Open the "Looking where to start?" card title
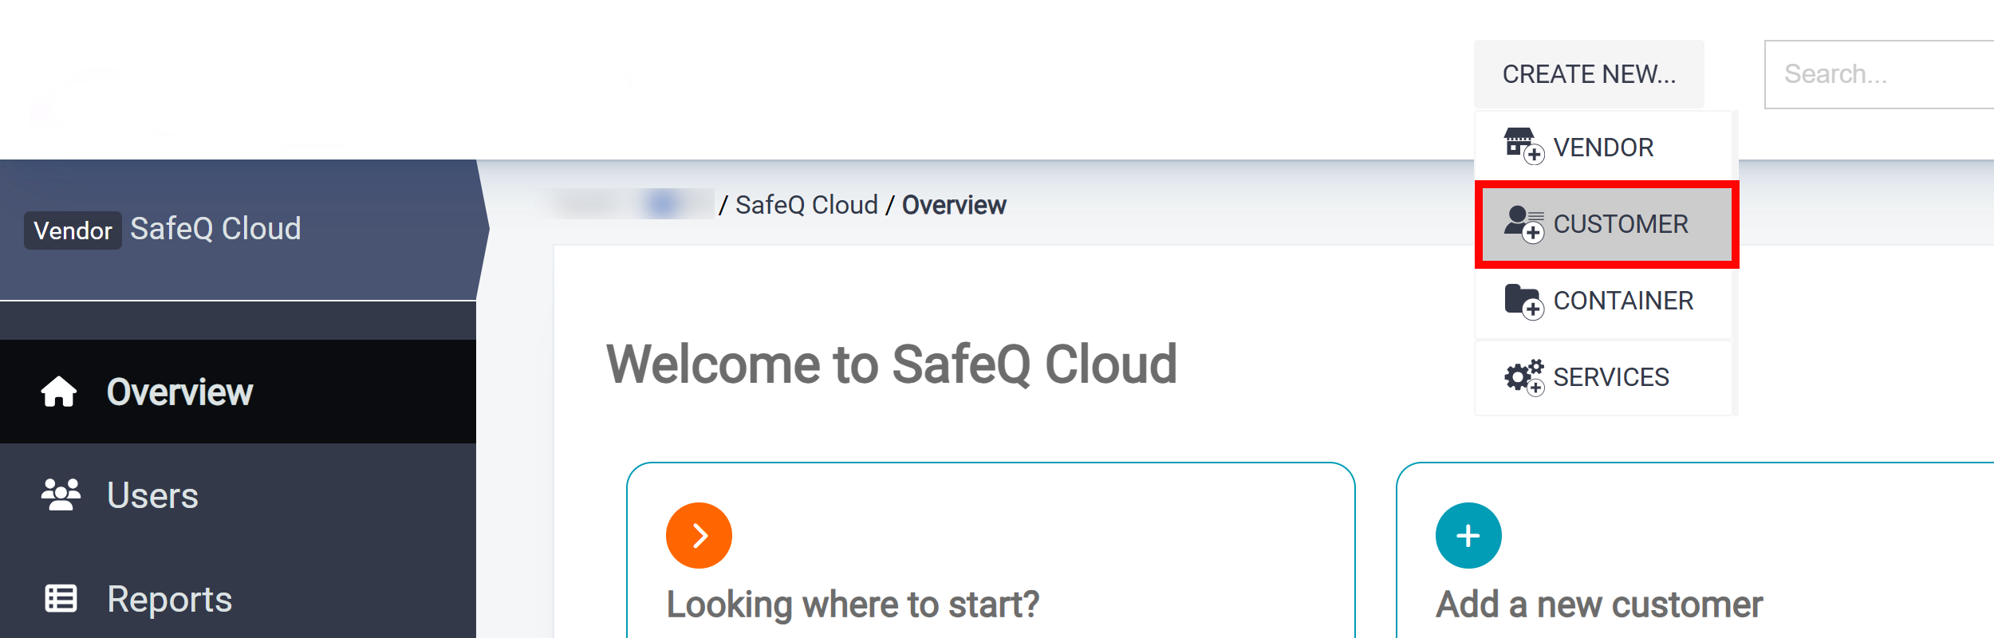 point(853,605)
